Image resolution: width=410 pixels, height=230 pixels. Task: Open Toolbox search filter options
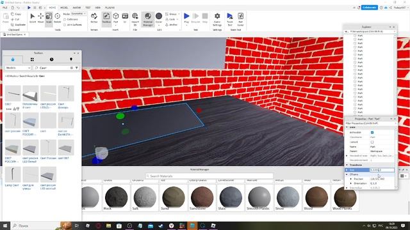[x=77, y=68]
